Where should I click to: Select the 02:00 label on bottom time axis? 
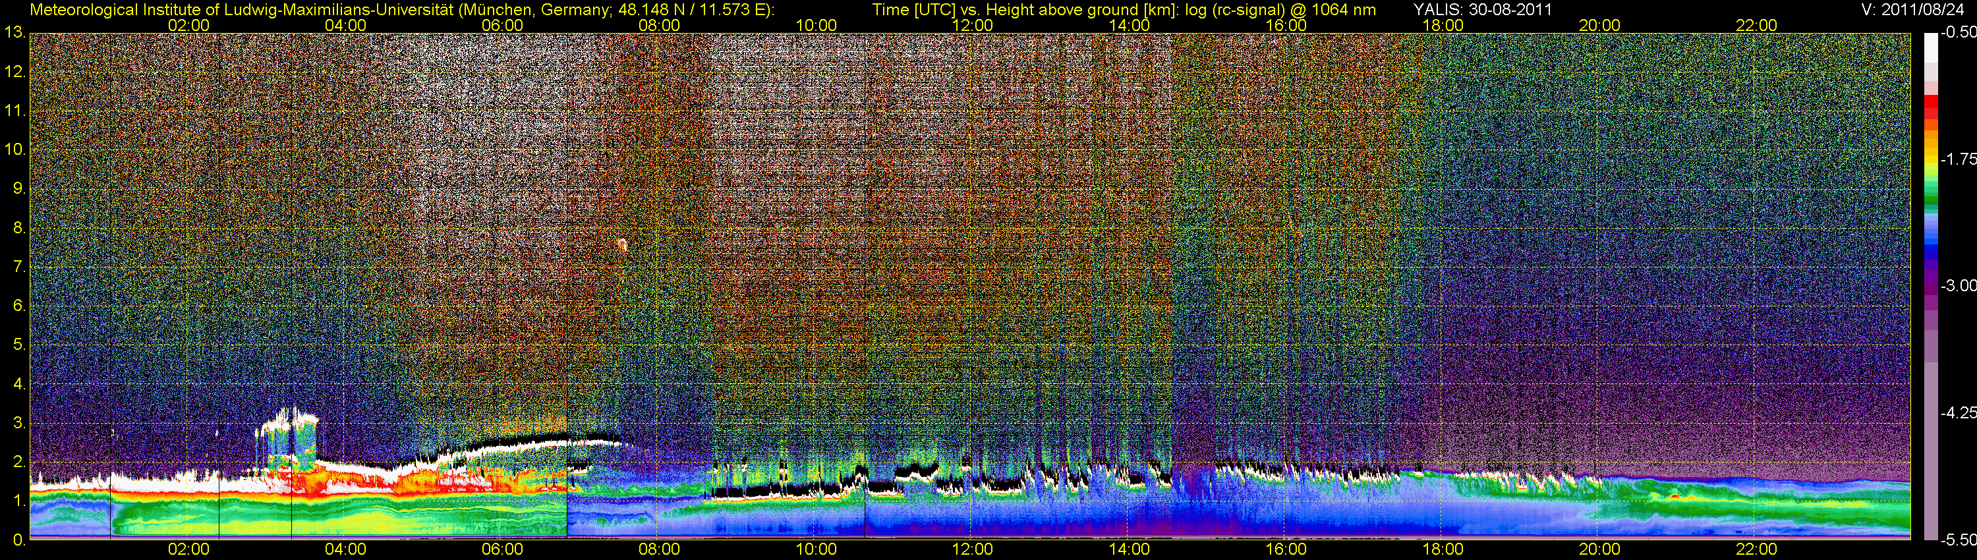point(188,549)
